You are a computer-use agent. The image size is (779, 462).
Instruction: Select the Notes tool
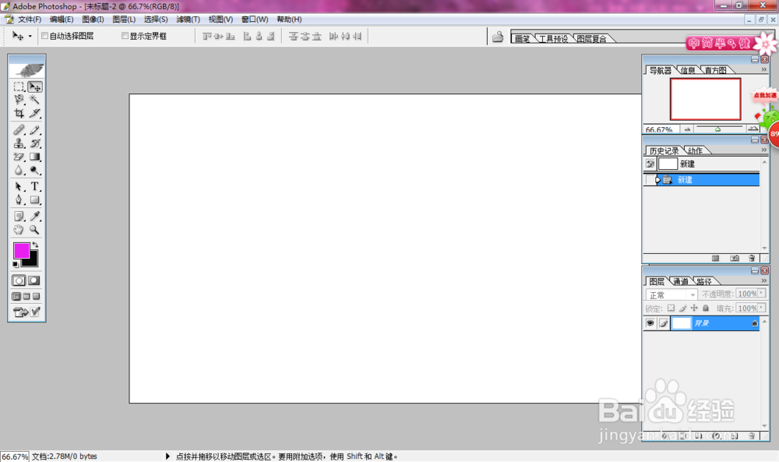coord(19,217)
